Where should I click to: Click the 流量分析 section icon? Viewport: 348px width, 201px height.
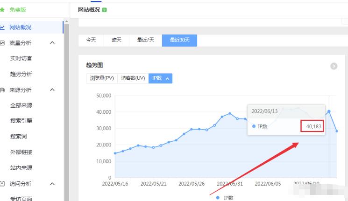[2, 43]
